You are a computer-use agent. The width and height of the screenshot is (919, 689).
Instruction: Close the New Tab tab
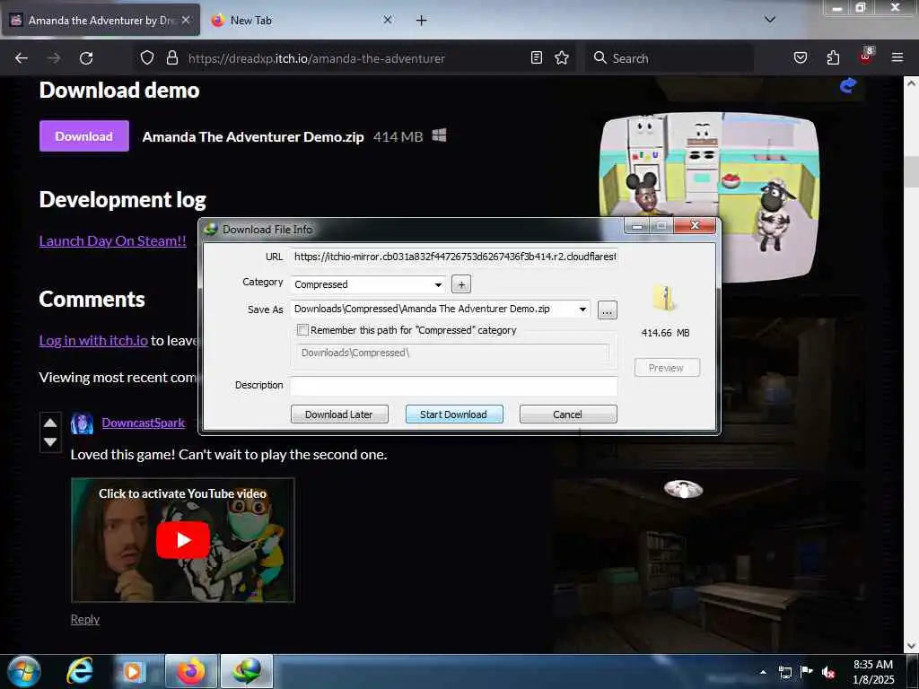pyautogui.click(x=388, y=20)
